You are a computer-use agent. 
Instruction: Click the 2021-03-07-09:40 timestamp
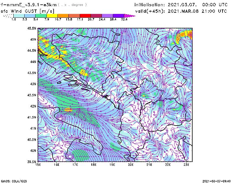217,181
